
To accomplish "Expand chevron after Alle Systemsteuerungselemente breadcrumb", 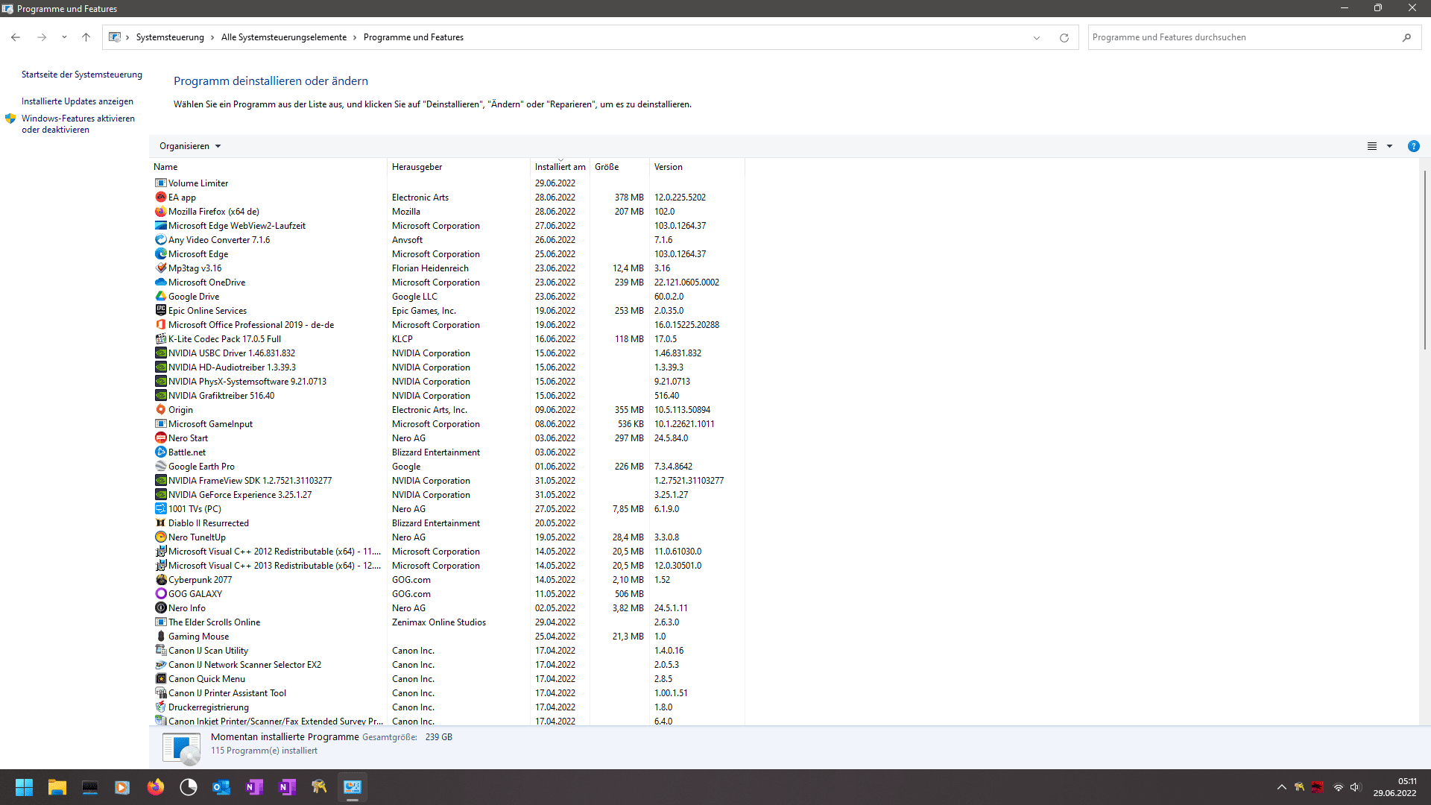I will click(x=355, y=37).
